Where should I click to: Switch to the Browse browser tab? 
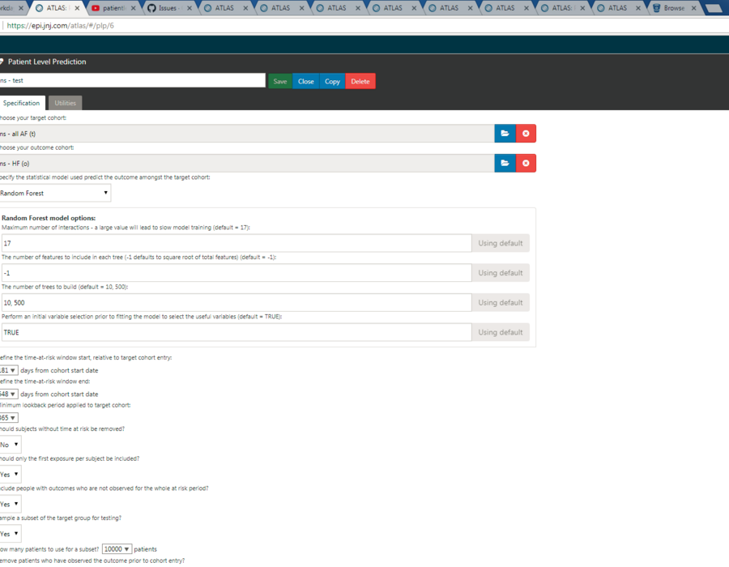click(674, 8)
